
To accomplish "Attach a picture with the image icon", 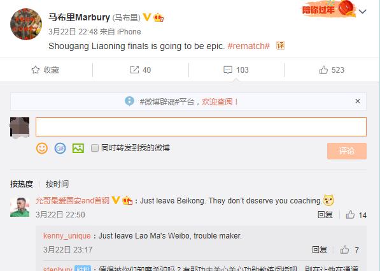I will [x=78, y=148].
